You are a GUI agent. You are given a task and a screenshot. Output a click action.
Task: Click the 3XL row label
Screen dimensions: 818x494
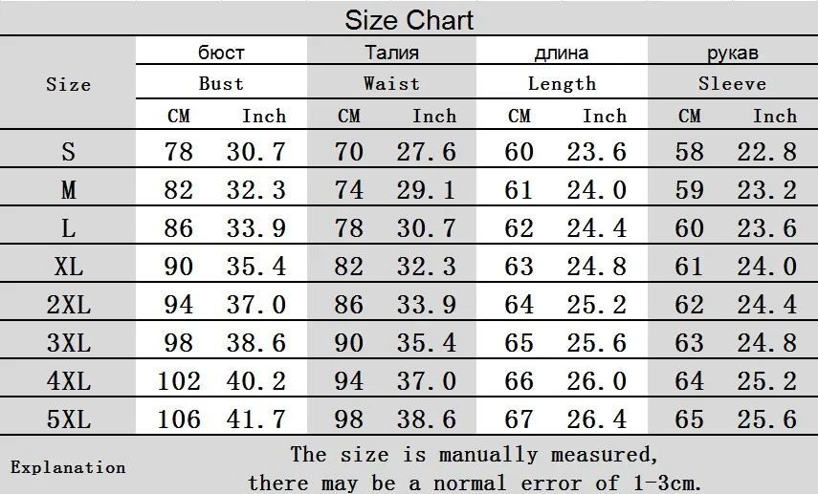coord(68,342)
